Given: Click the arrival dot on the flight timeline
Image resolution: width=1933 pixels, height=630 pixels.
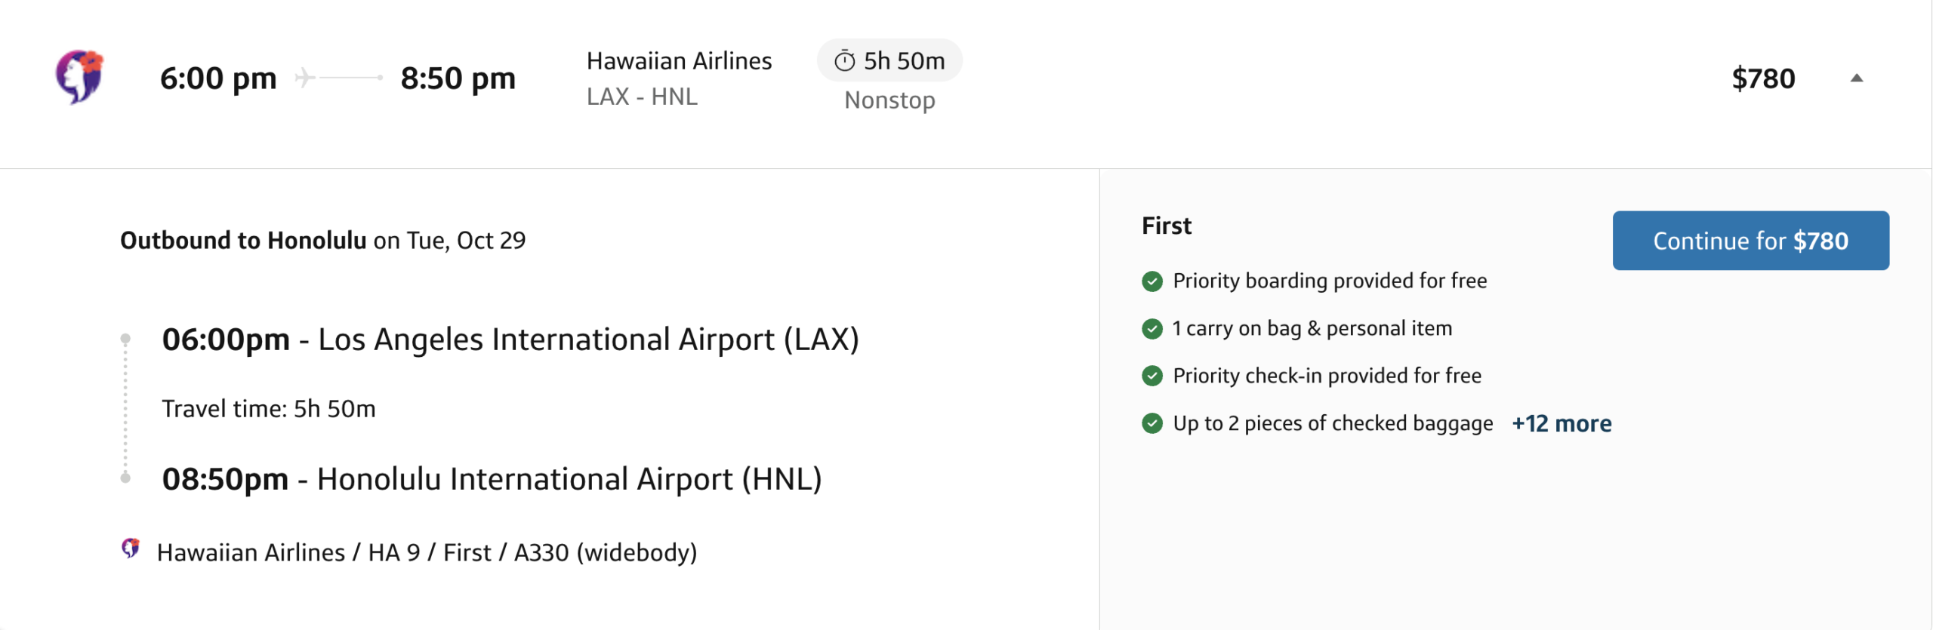Looking at the screenshot, I should (126, 476).
